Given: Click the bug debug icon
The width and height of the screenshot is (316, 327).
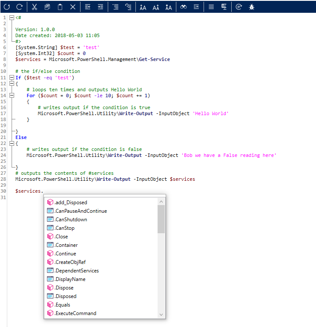Looking at the screenshot, I should click(252, 7).
